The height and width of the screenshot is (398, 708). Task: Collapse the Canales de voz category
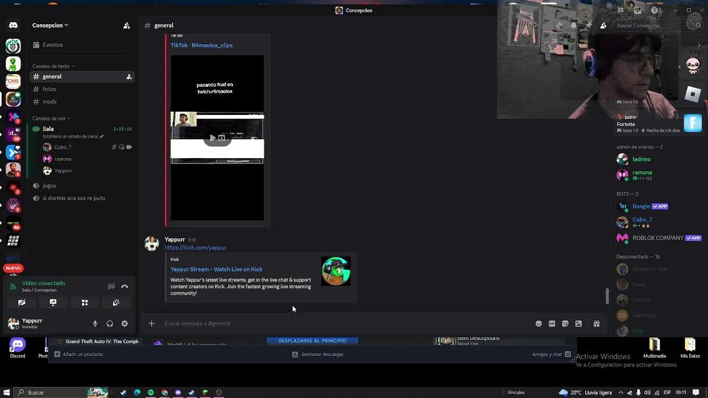[51, 118]
